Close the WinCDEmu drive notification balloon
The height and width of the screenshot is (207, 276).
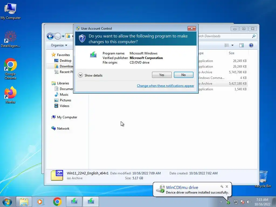pos(227,187)
